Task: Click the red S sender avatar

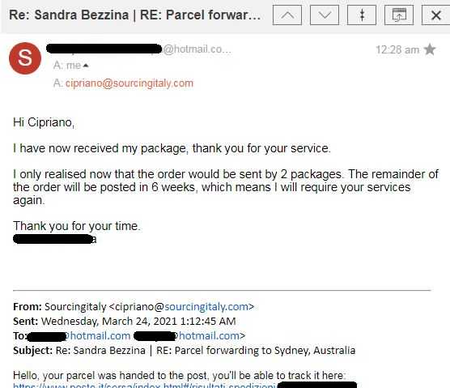Action: [x=25, y=58]
